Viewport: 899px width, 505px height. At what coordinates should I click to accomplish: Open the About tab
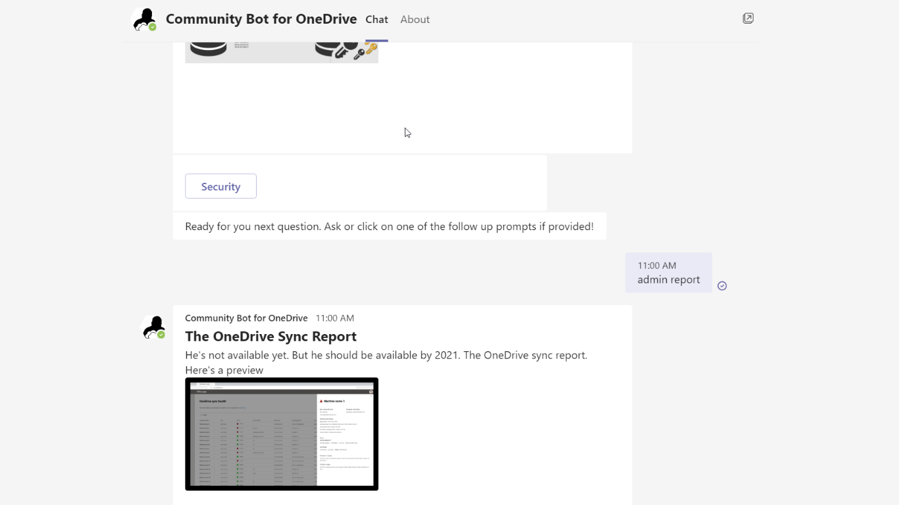[415, 20]
